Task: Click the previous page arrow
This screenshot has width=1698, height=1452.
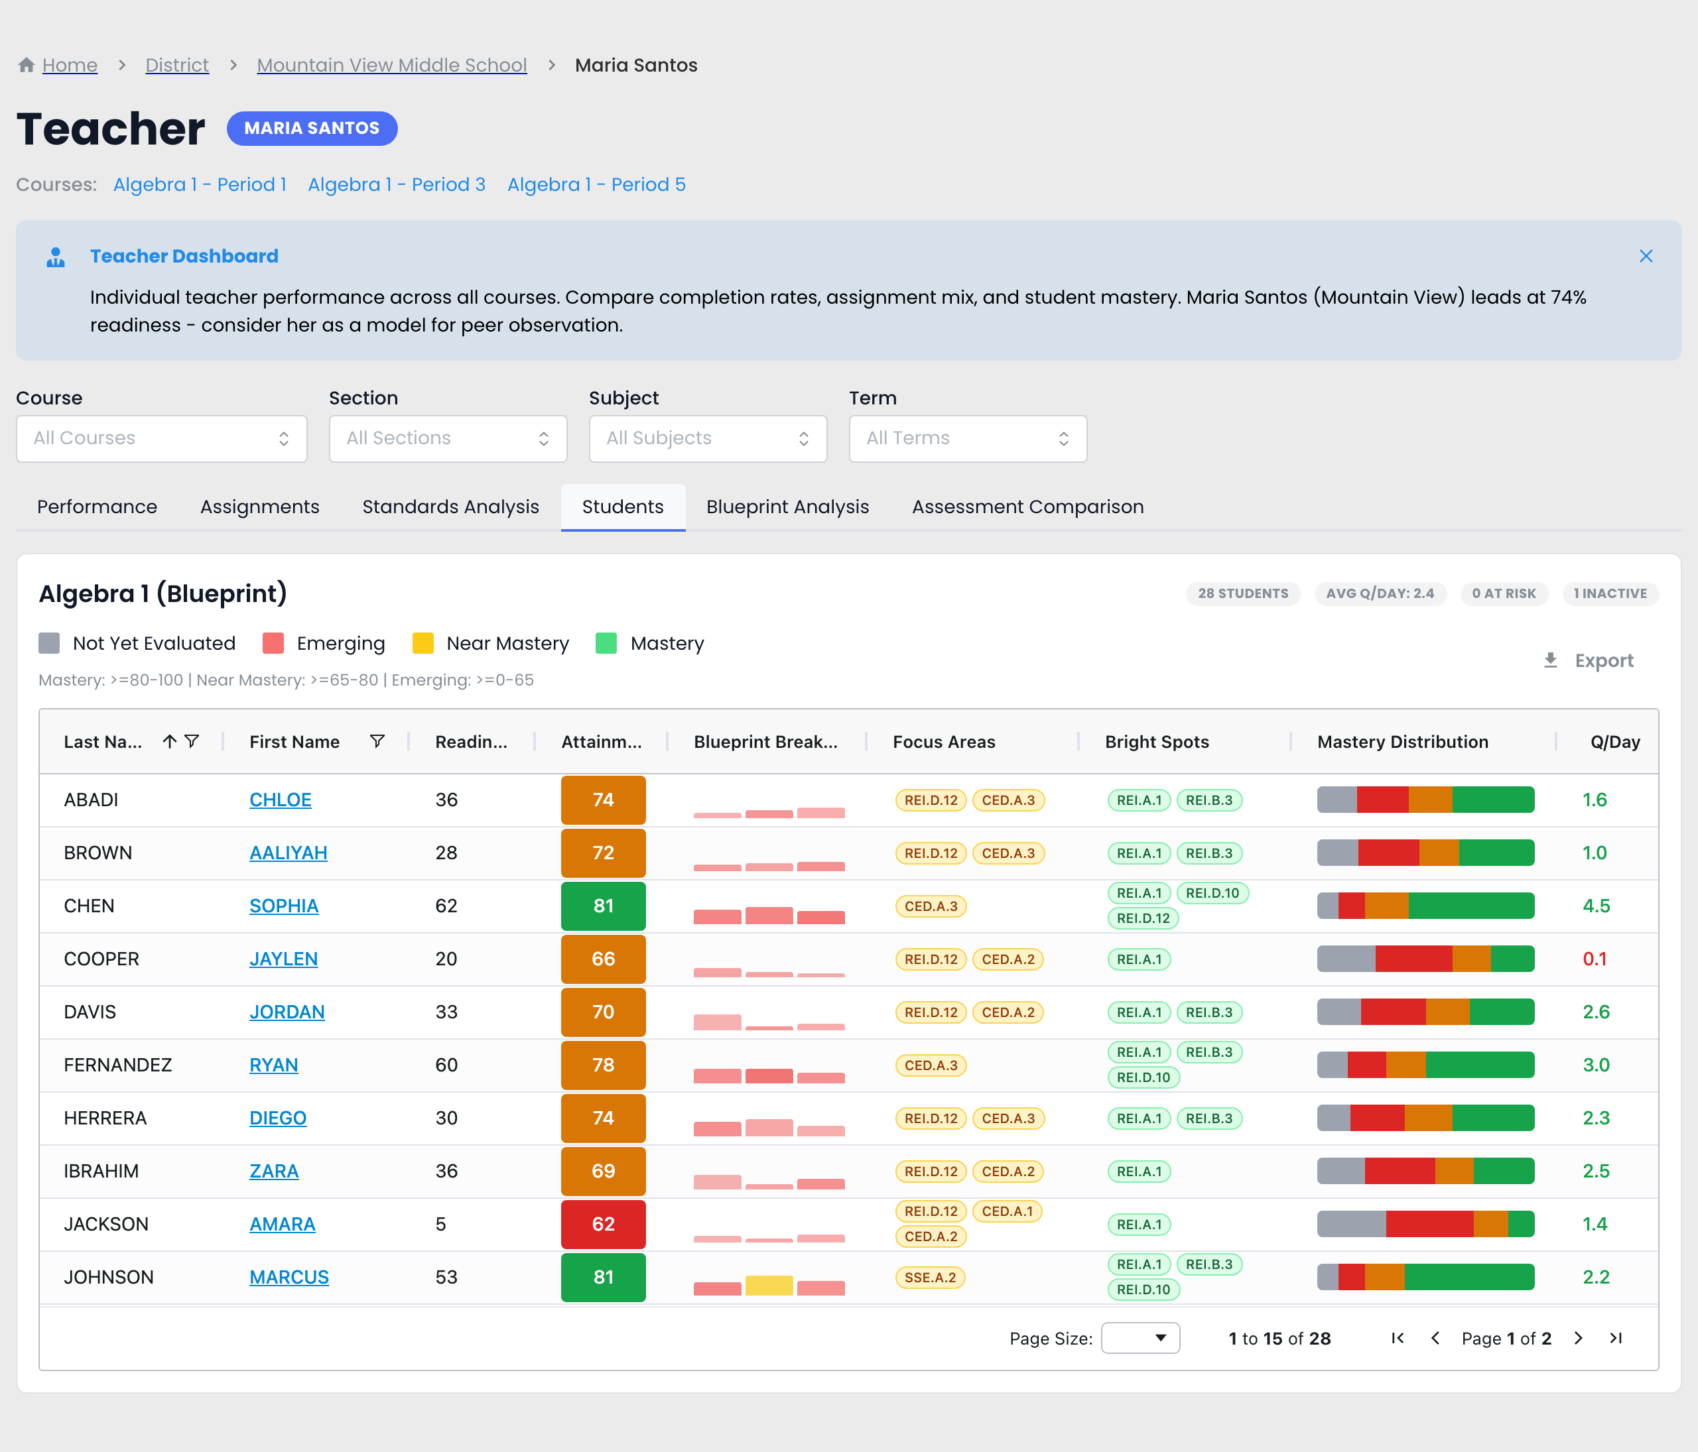Action: 1435,1338
